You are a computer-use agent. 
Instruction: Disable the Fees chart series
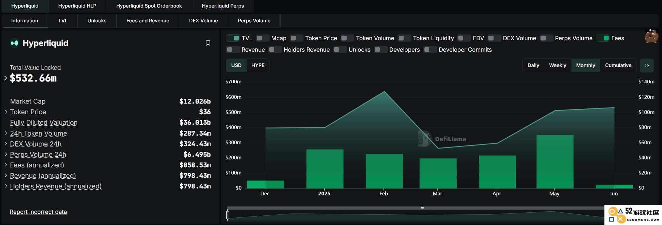[603, 38]
